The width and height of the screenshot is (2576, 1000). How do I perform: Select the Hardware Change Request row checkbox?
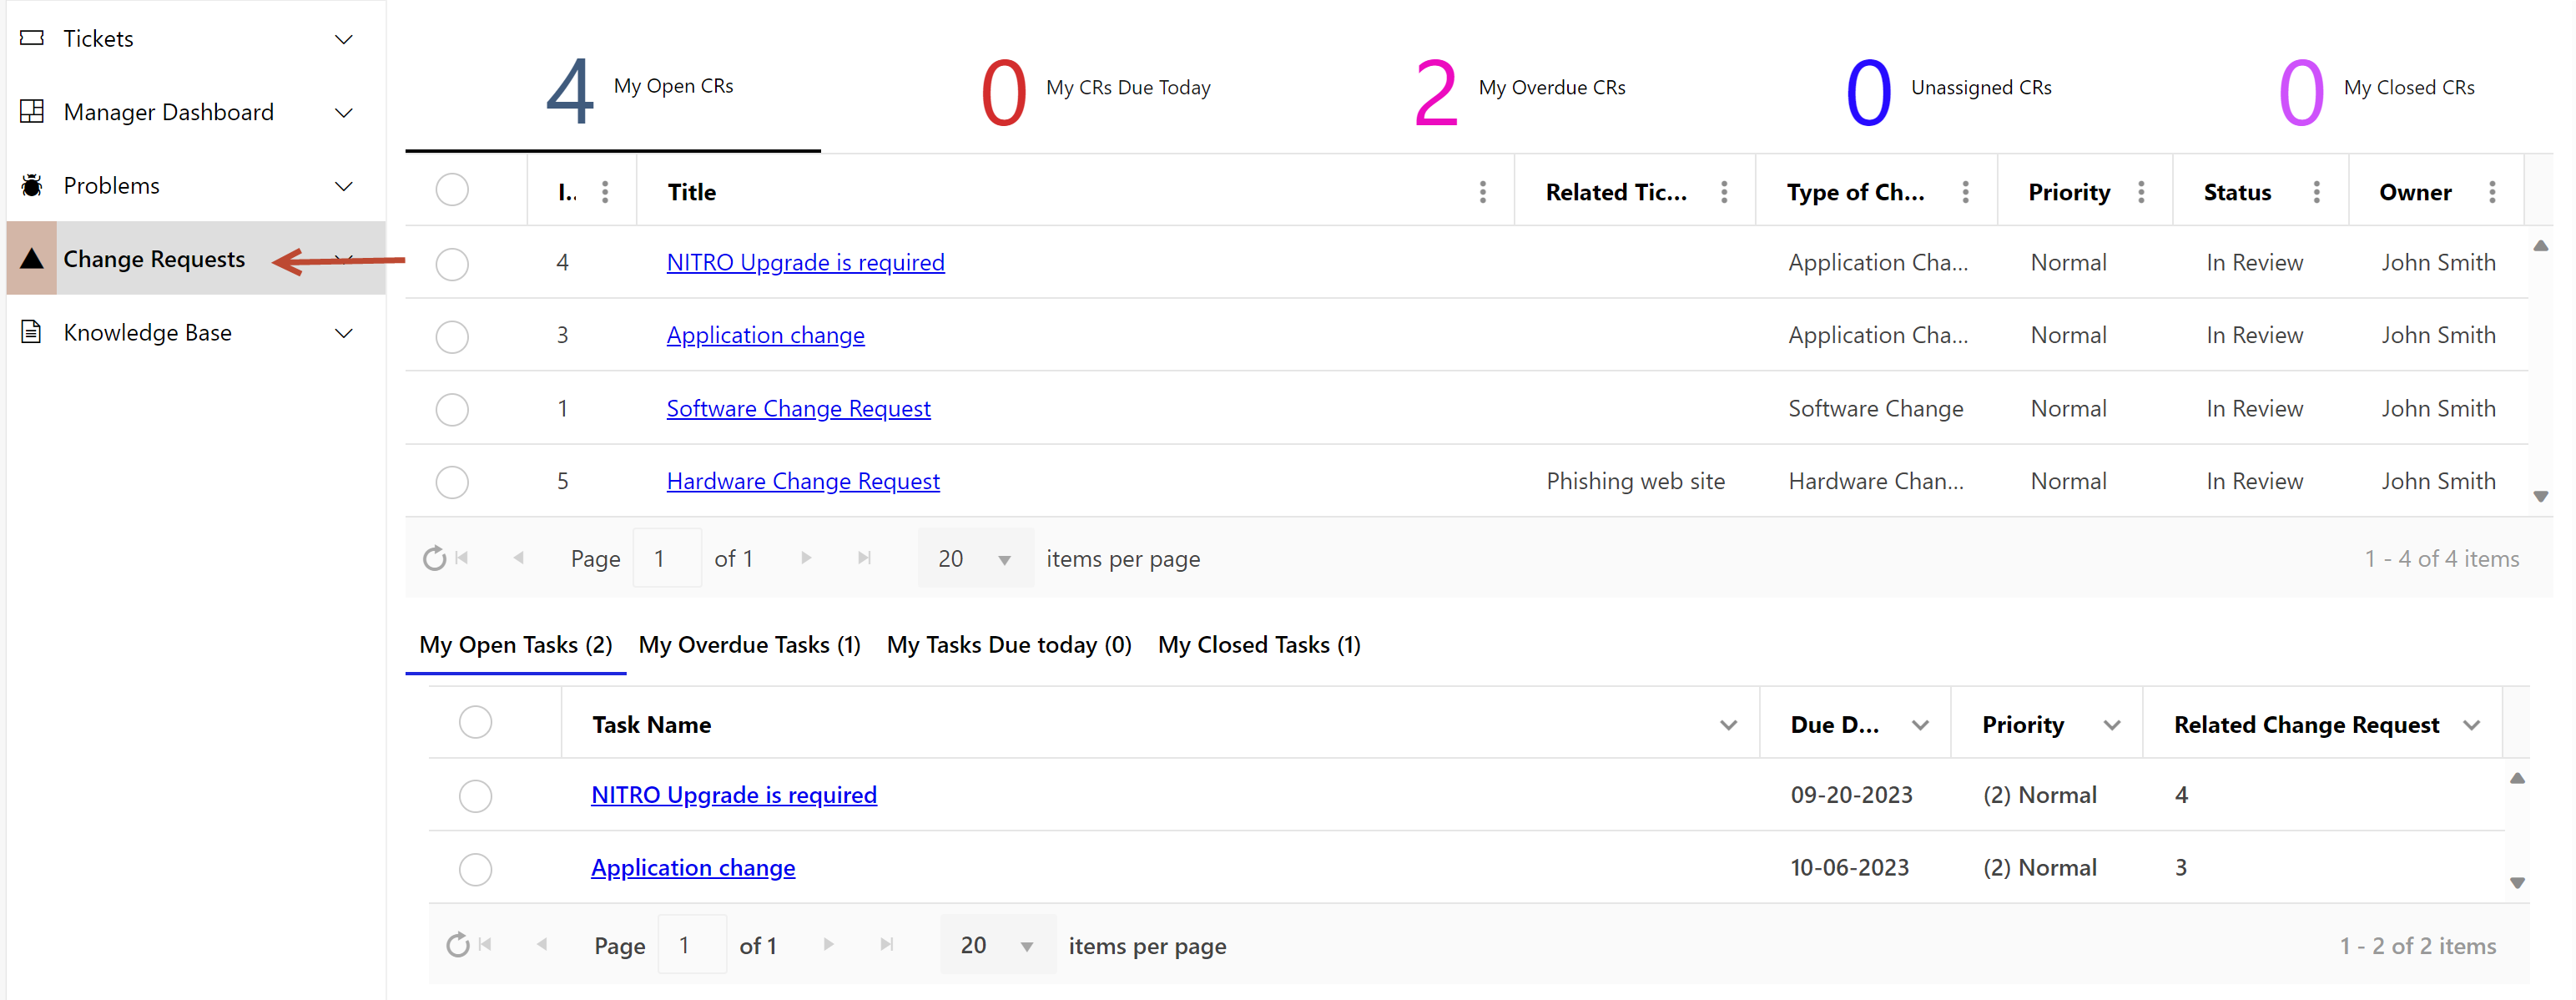point(452,482)
